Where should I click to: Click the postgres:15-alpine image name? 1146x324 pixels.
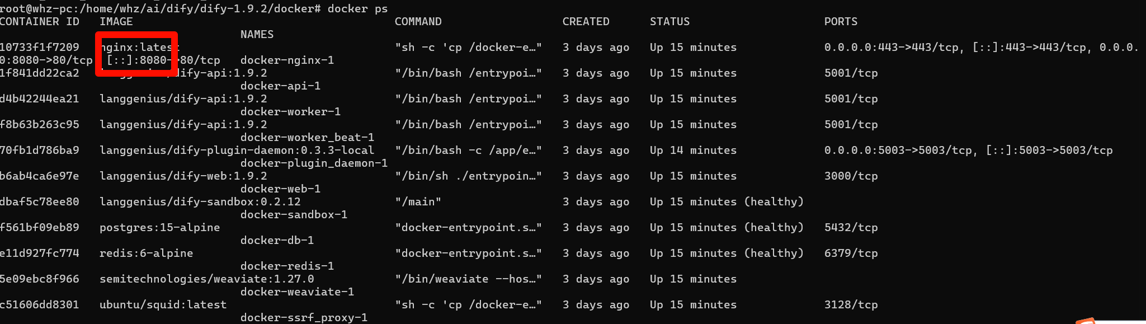[159, 228]
